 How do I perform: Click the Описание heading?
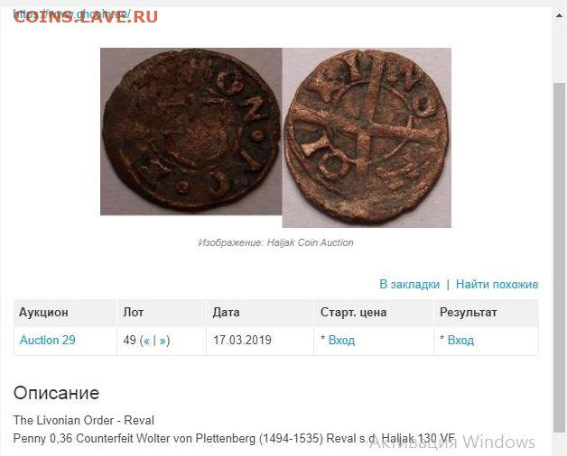(56, 393)
